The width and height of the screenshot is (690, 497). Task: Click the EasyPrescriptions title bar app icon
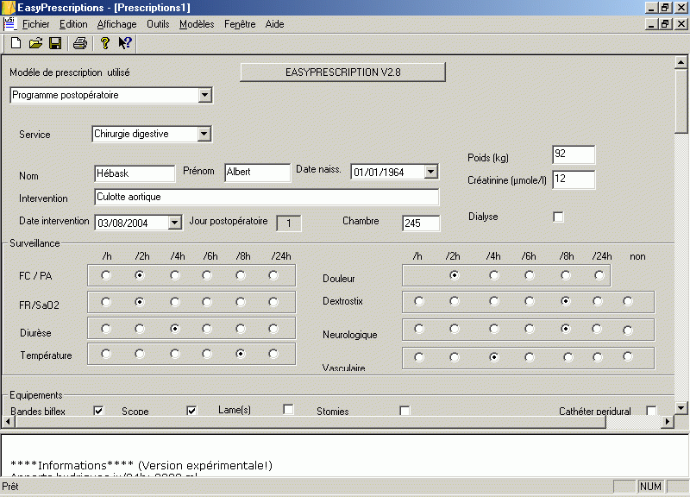click(8, 8)
